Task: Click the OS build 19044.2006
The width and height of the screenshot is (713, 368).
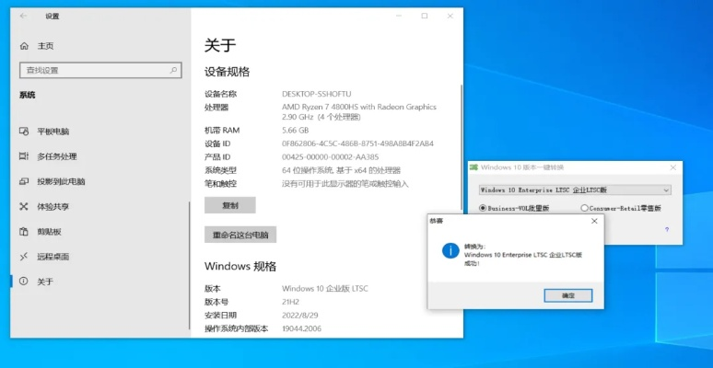Action: click(x=301, y=328)
